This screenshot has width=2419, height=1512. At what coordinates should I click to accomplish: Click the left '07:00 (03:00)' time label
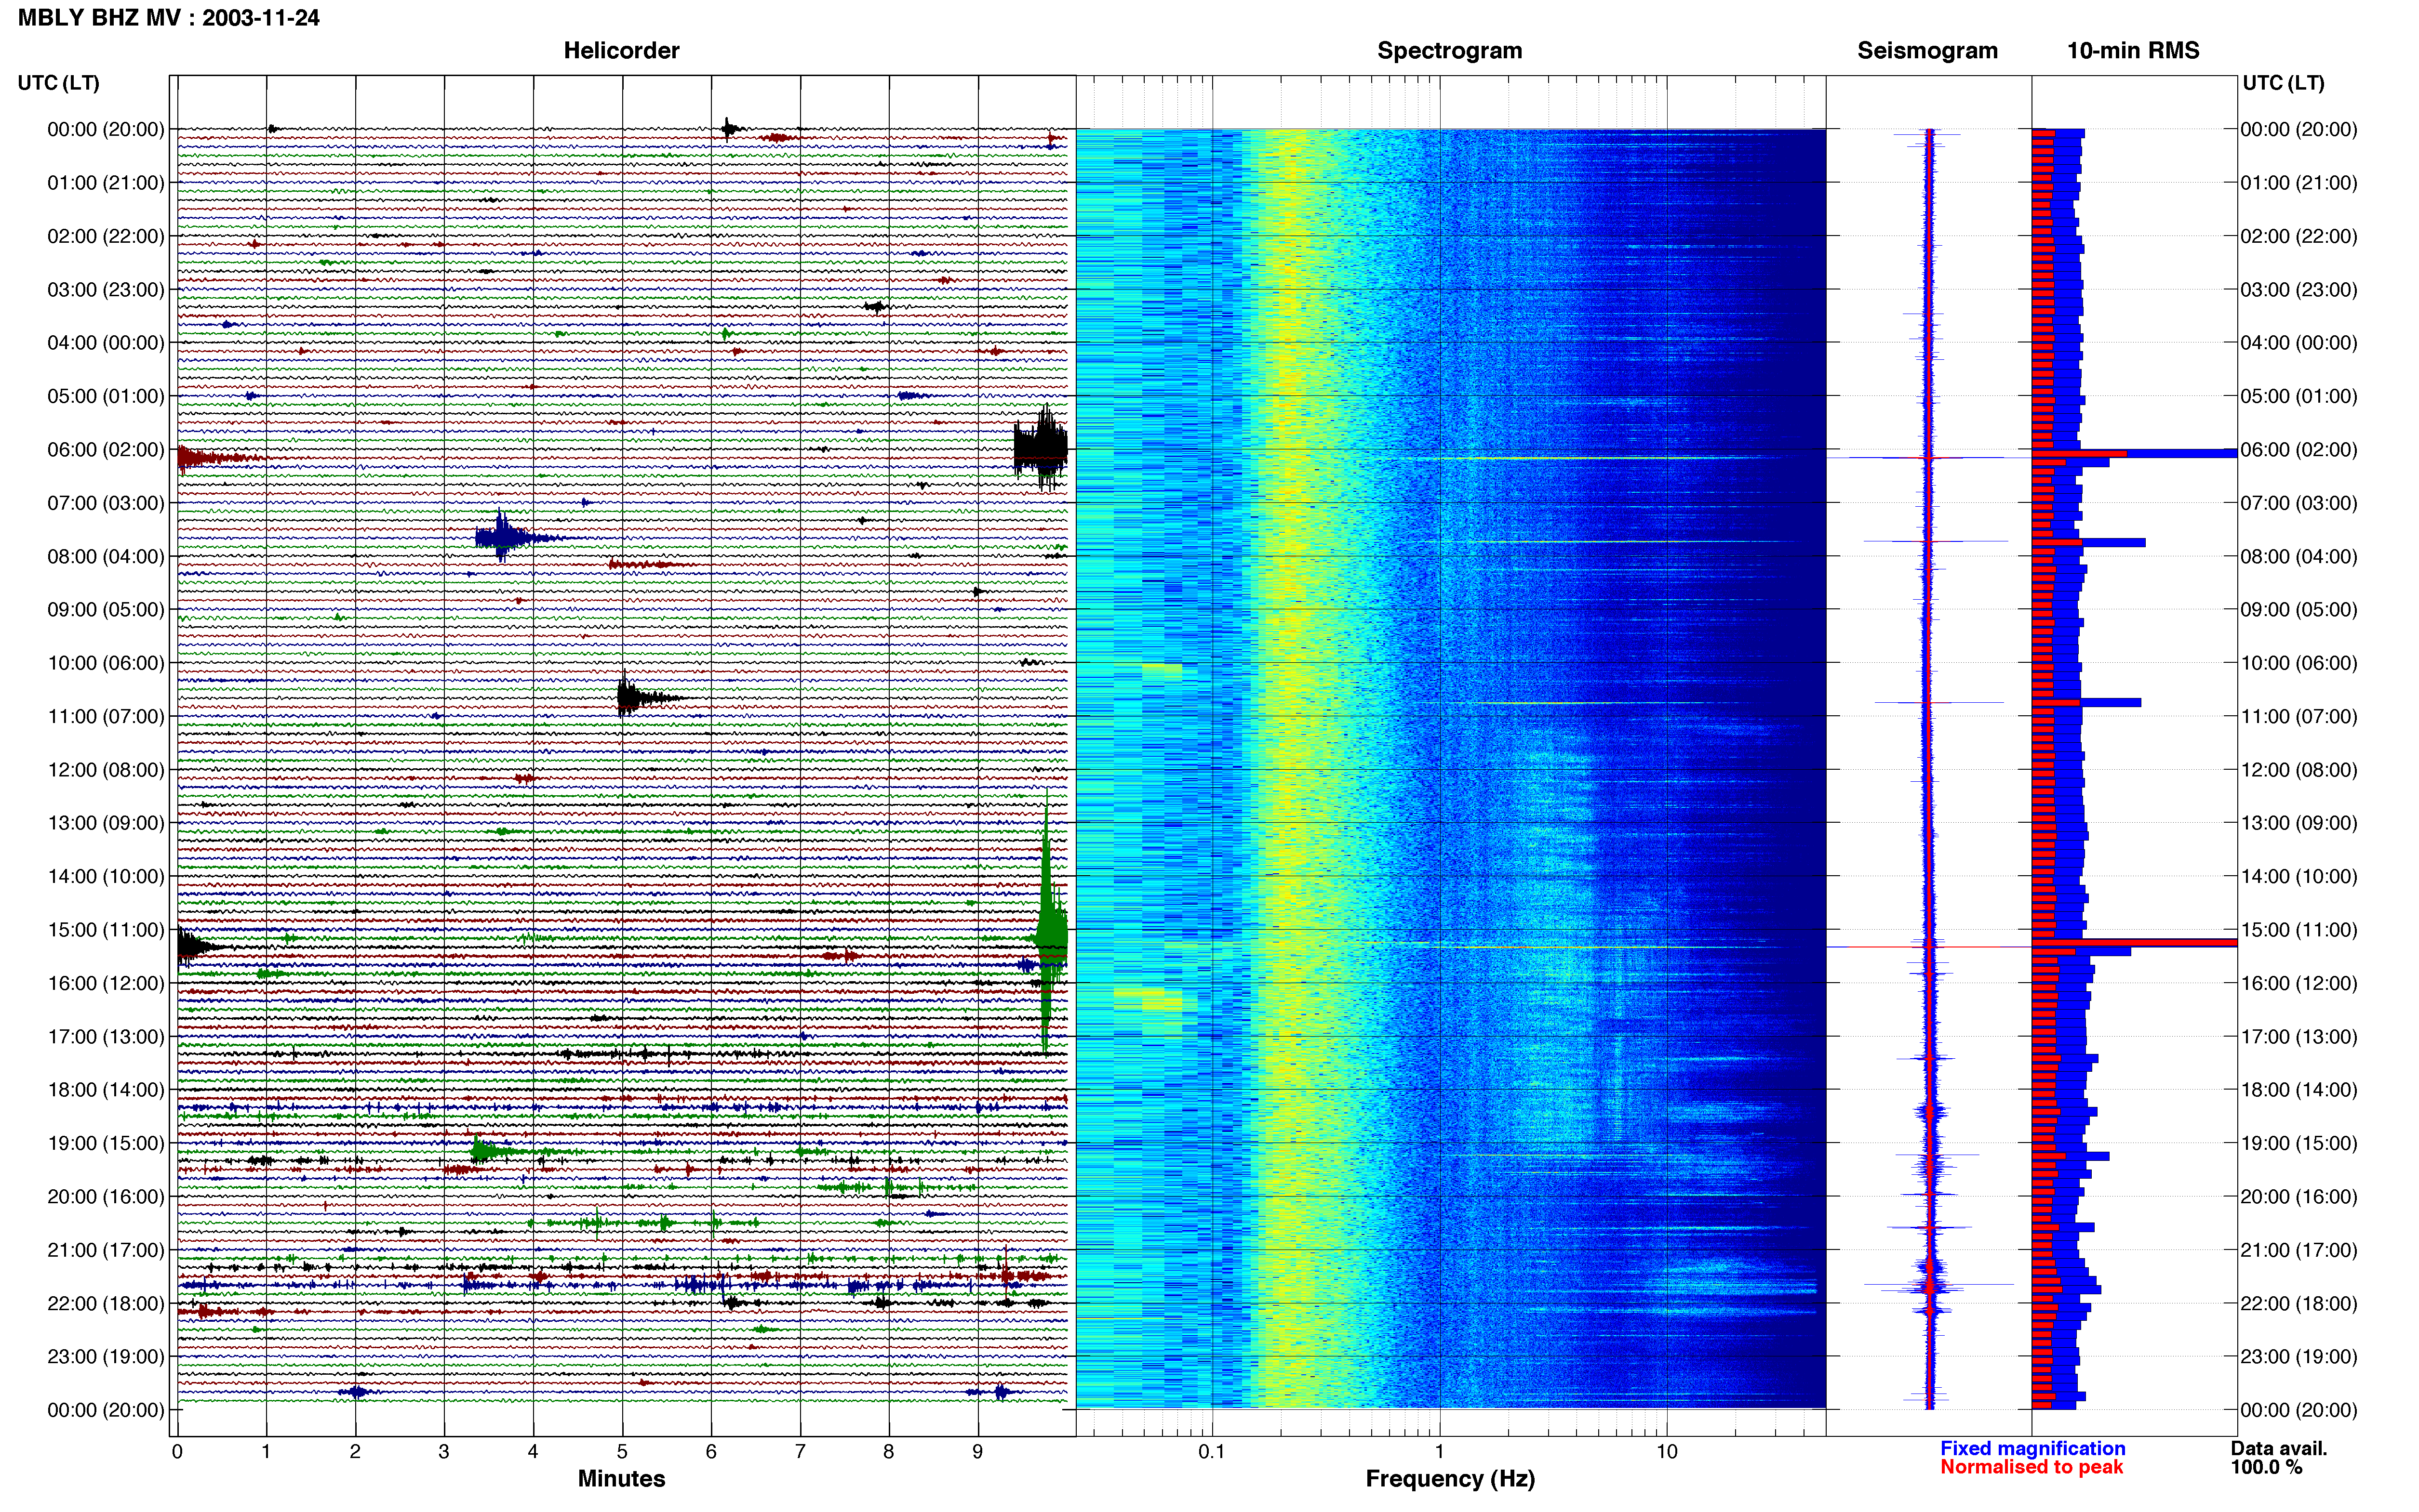click(106, 503)
